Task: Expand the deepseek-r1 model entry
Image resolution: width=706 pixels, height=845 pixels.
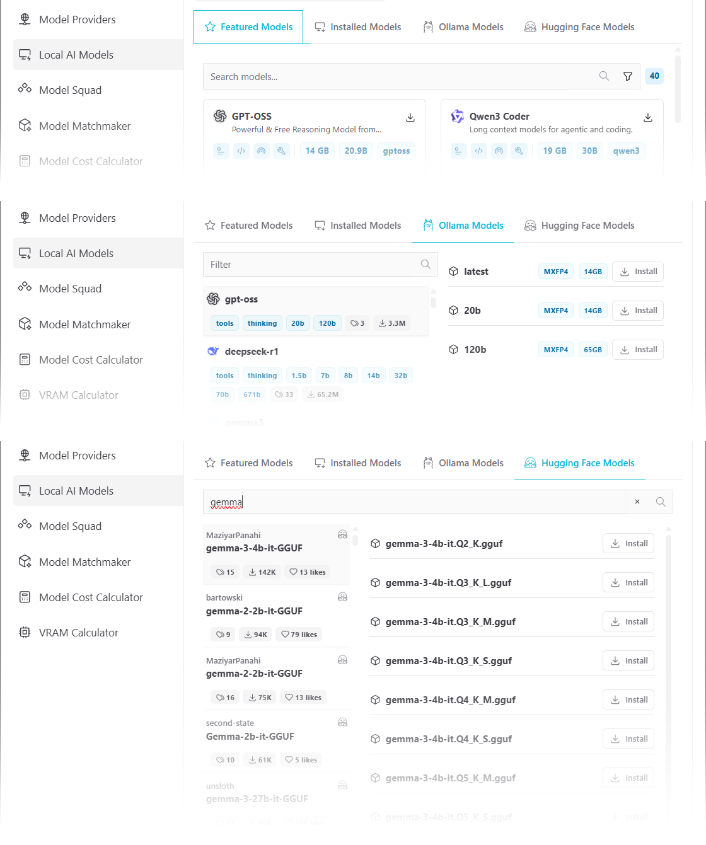Action: coord(252,352)
